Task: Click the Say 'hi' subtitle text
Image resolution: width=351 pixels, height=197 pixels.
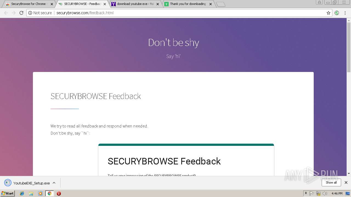Action: point(174,56)
